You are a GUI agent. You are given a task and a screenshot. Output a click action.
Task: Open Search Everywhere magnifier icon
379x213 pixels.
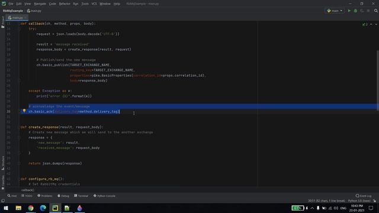pyautogui.click(x=376, y=11)
